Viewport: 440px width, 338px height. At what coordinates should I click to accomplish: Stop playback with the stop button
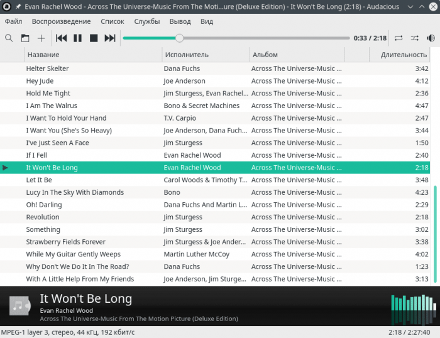coord(94,38)
